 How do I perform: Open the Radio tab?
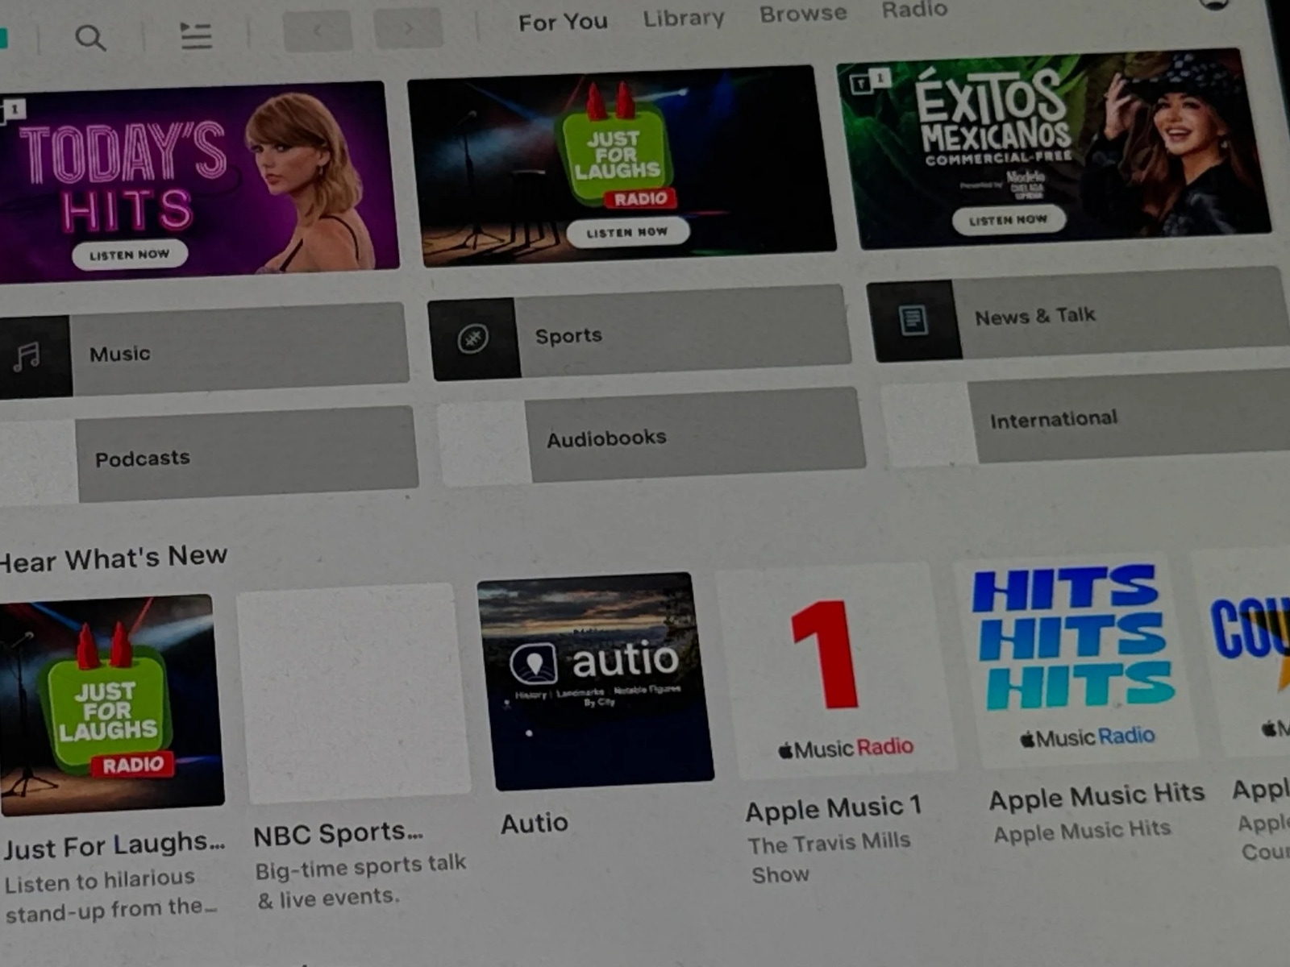[x=914, y=10]
